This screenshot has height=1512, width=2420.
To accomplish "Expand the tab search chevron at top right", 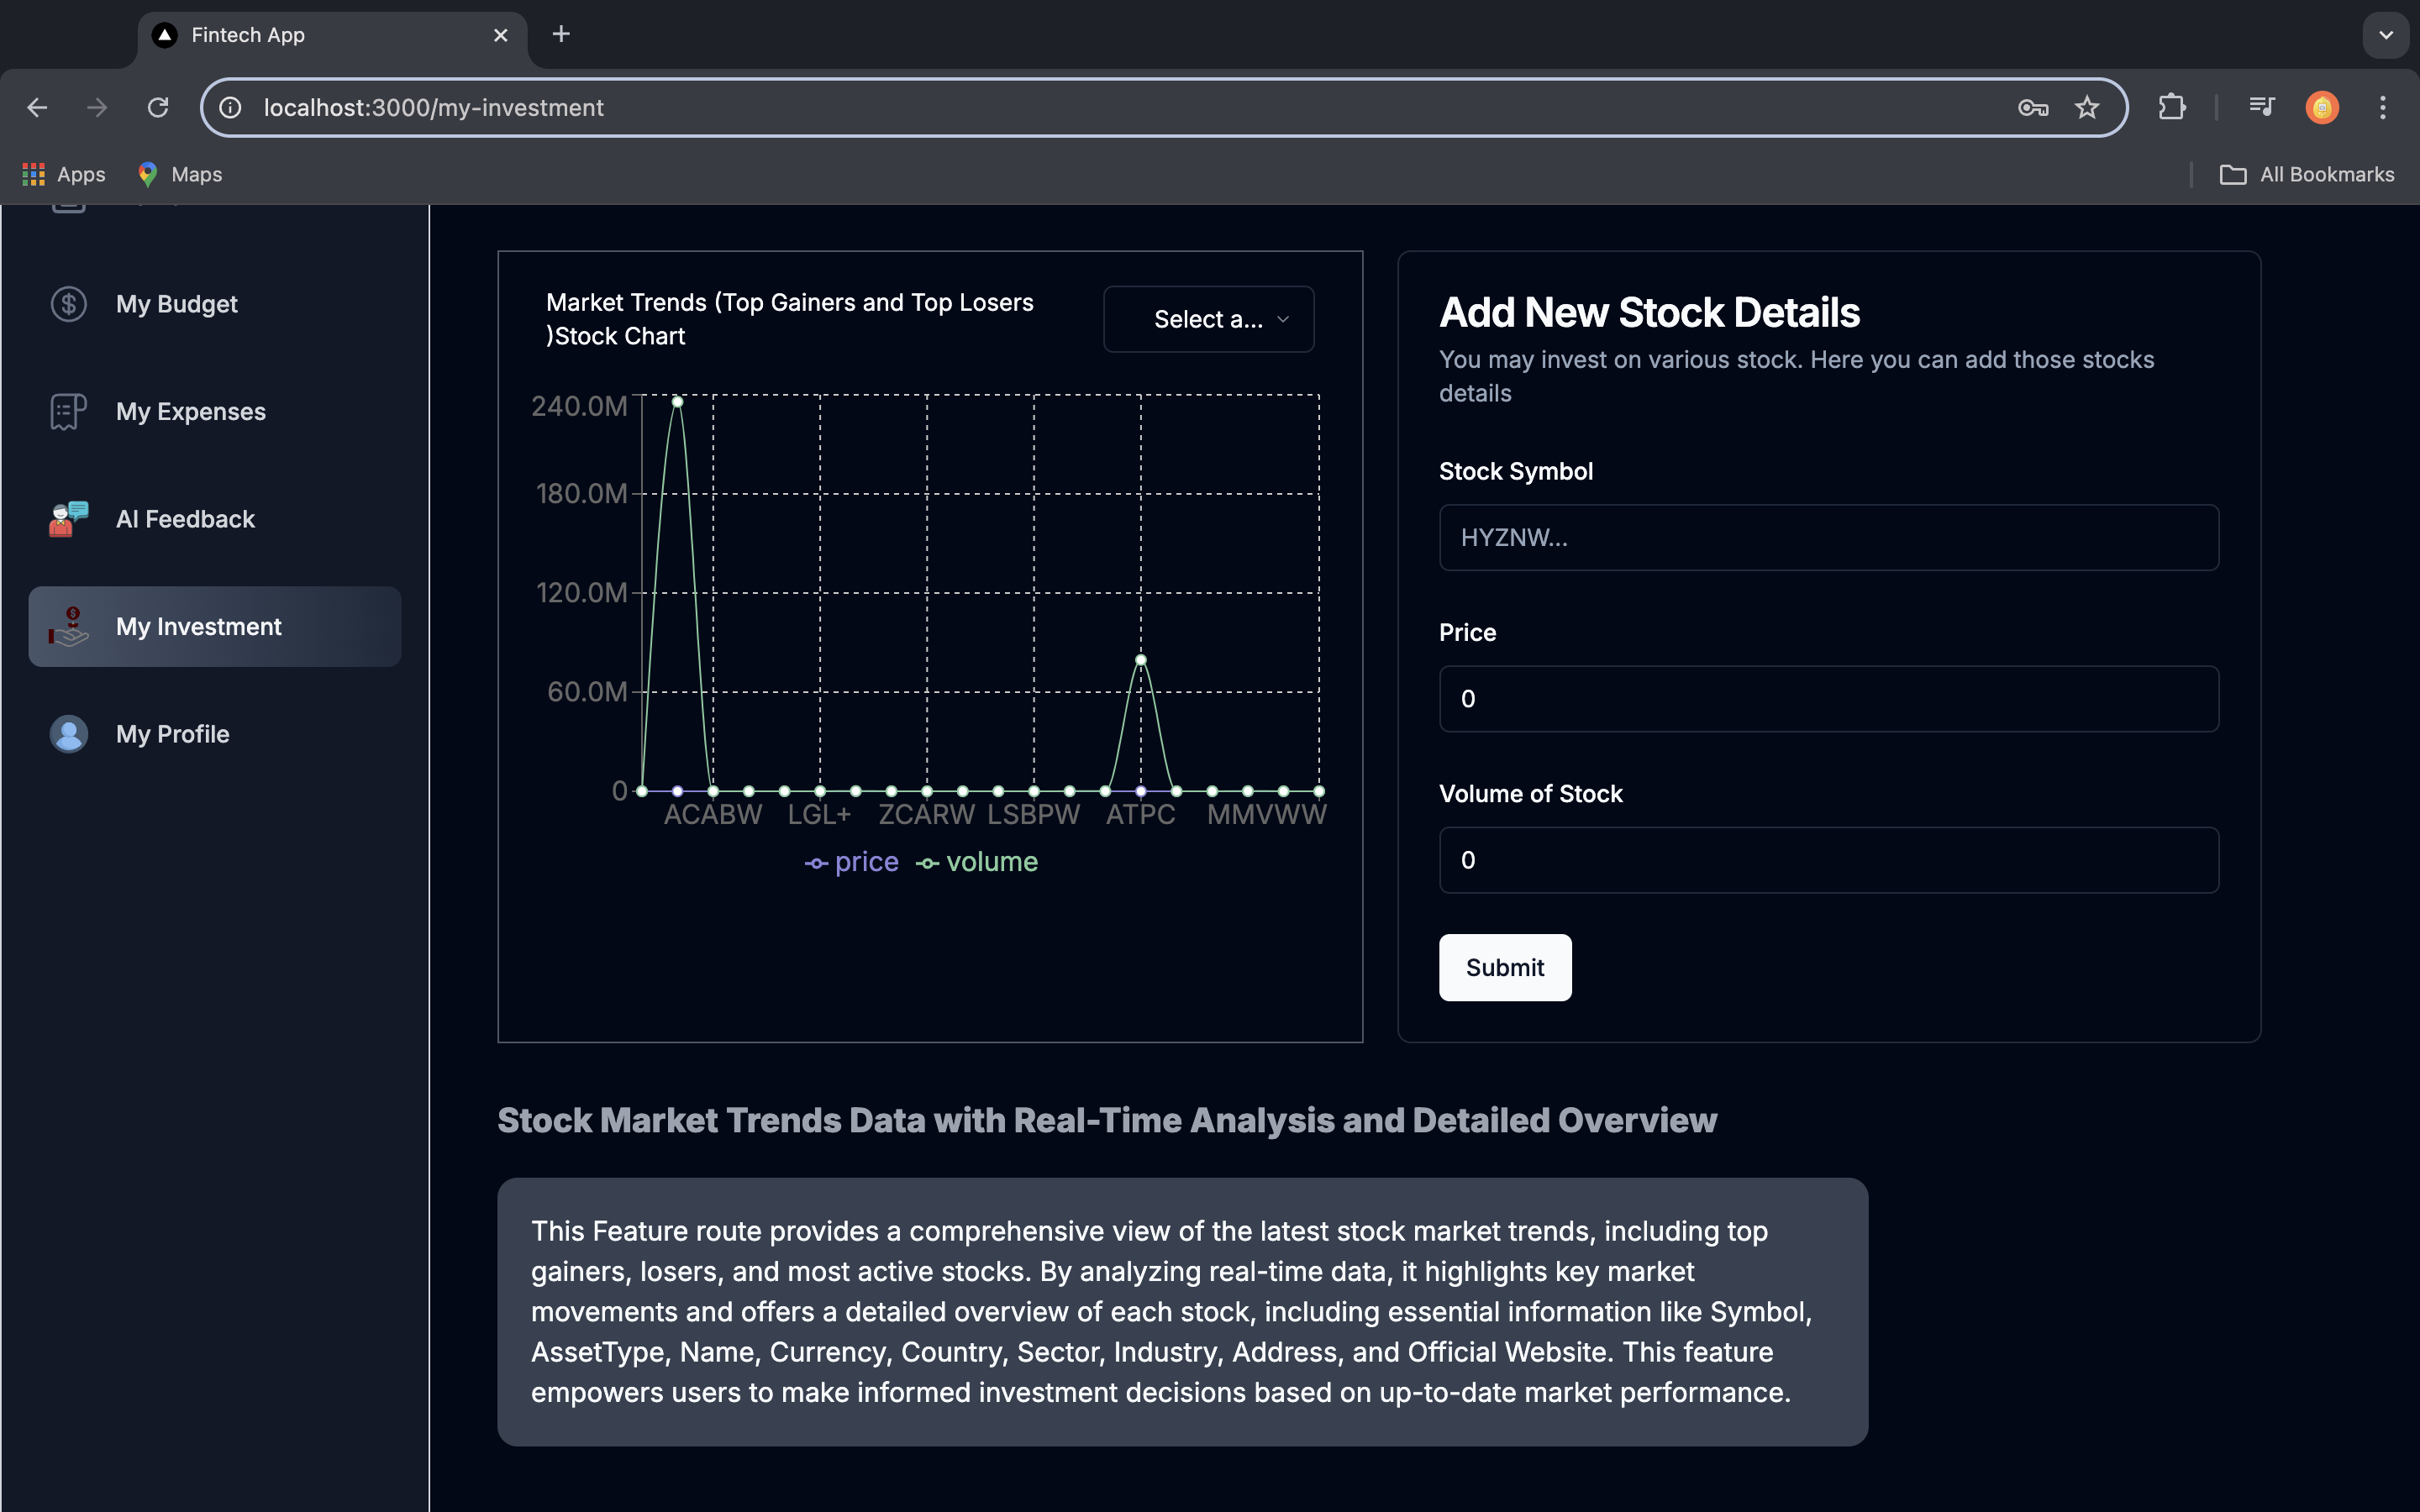I will point(2385,35).
